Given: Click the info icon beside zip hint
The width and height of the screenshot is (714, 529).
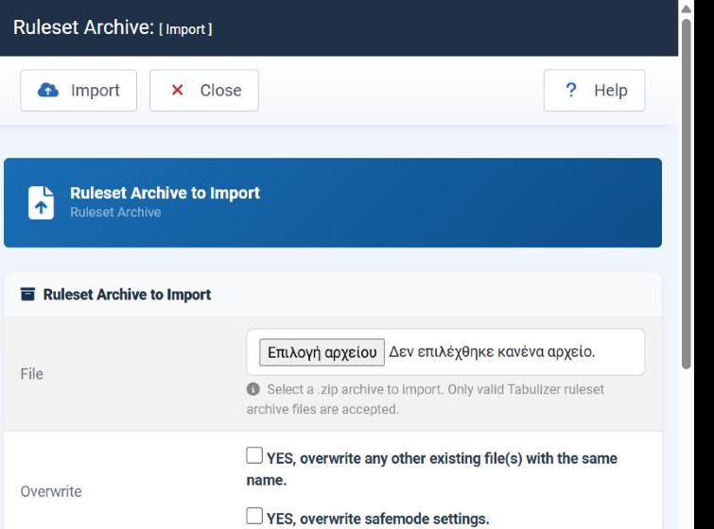Looking at the screenshot, I should [x=253, y=389].
